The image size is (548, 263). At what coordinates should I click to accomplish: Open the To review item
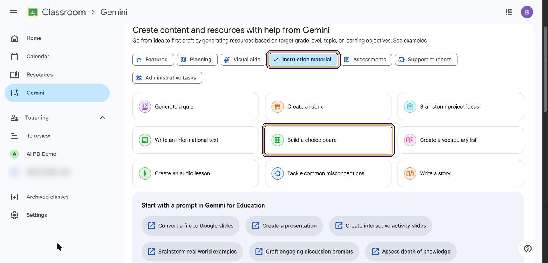57,136
